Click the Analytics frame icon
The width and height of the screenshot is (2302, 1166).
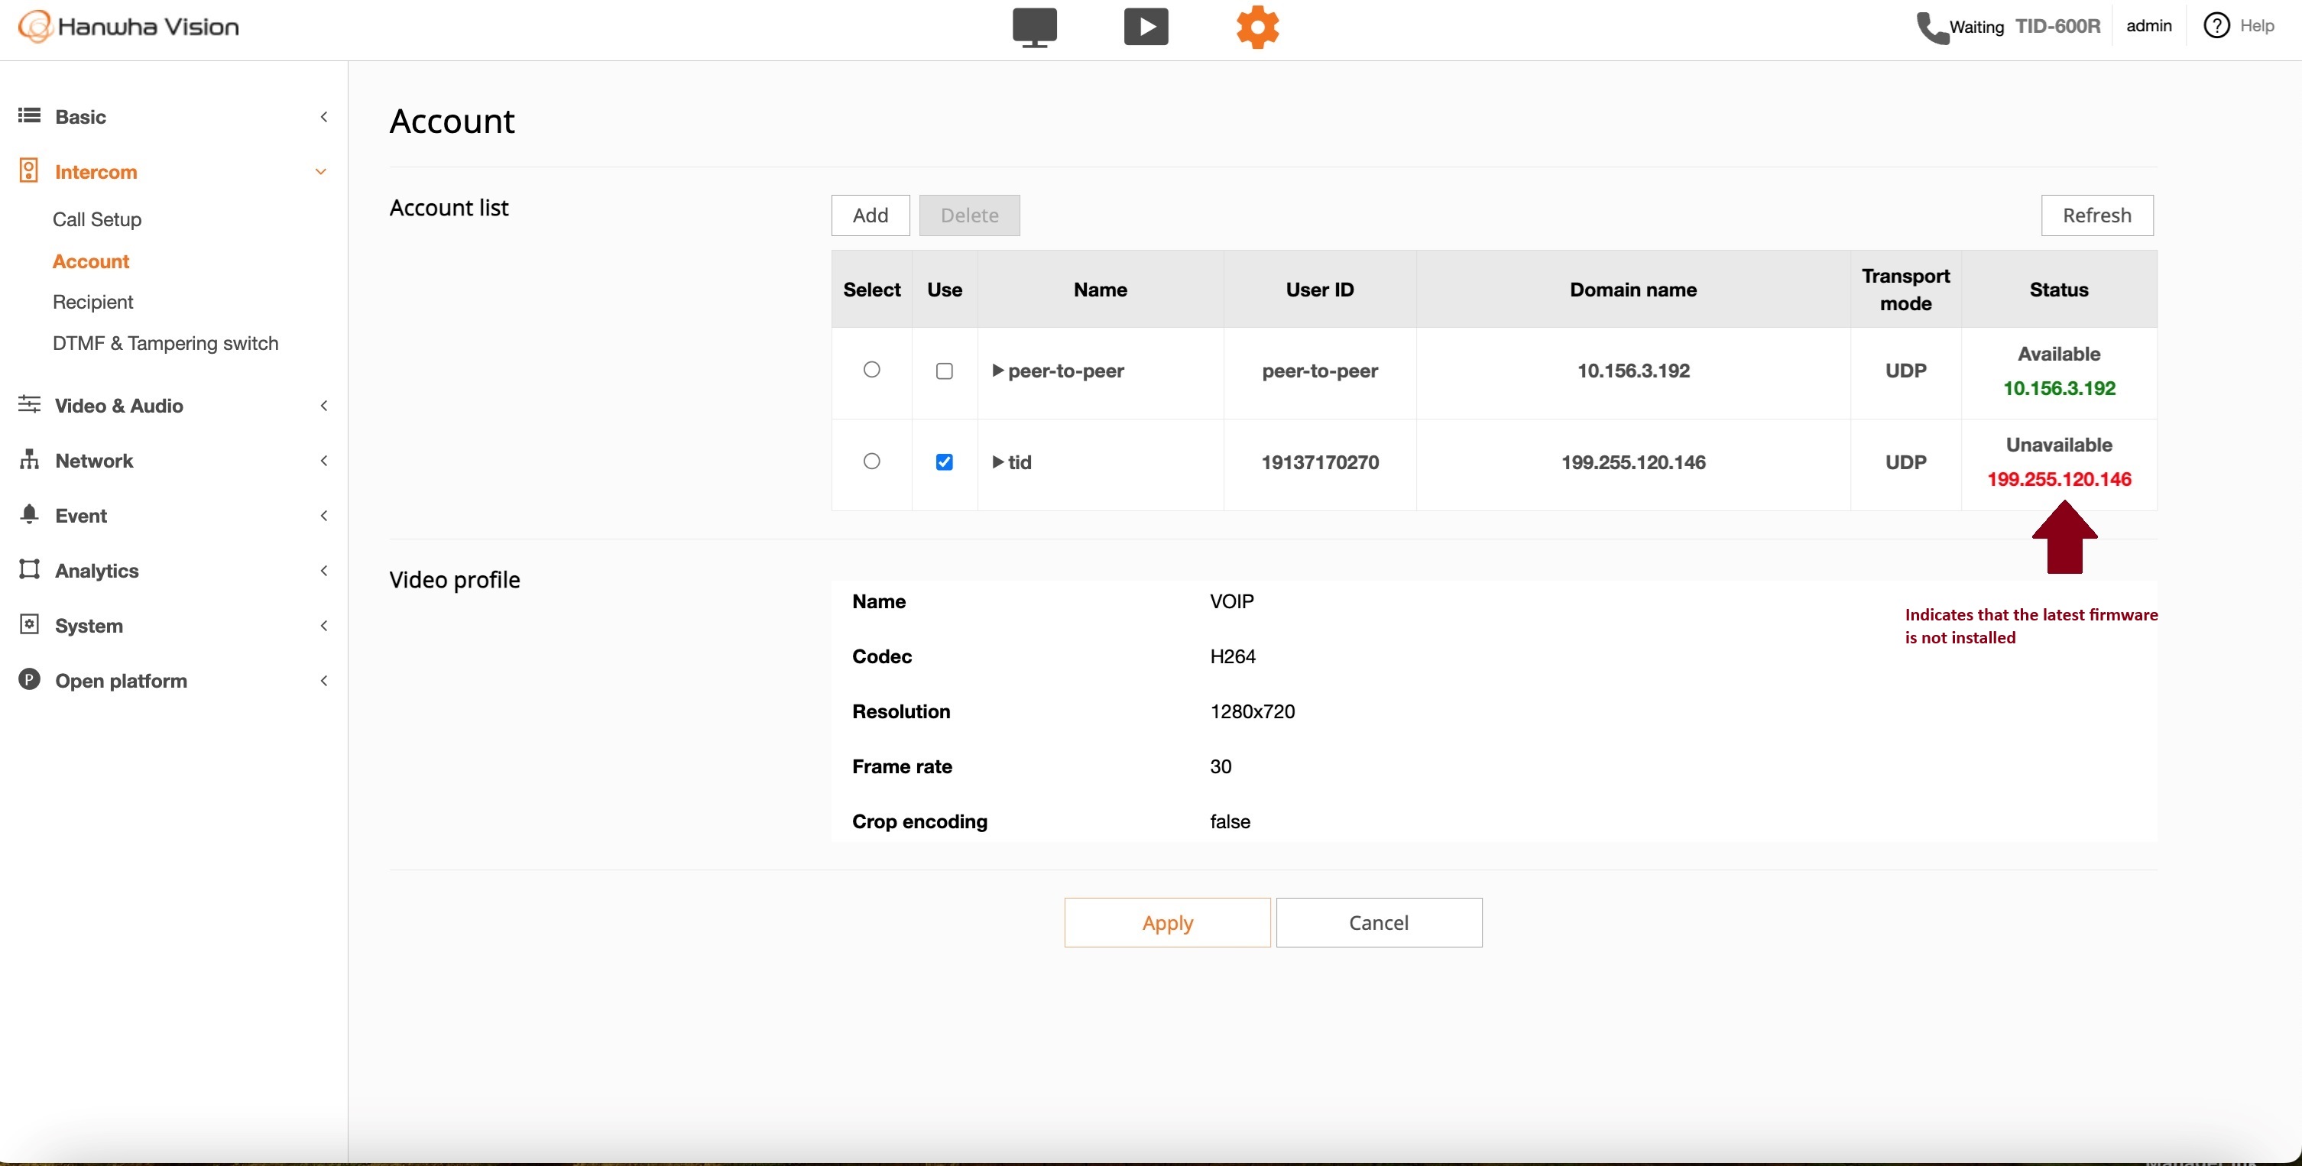(x=30, y=569)
